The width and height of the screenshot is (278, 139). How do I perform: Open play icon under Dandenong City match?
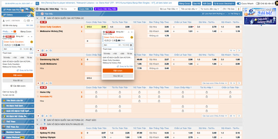38,83
